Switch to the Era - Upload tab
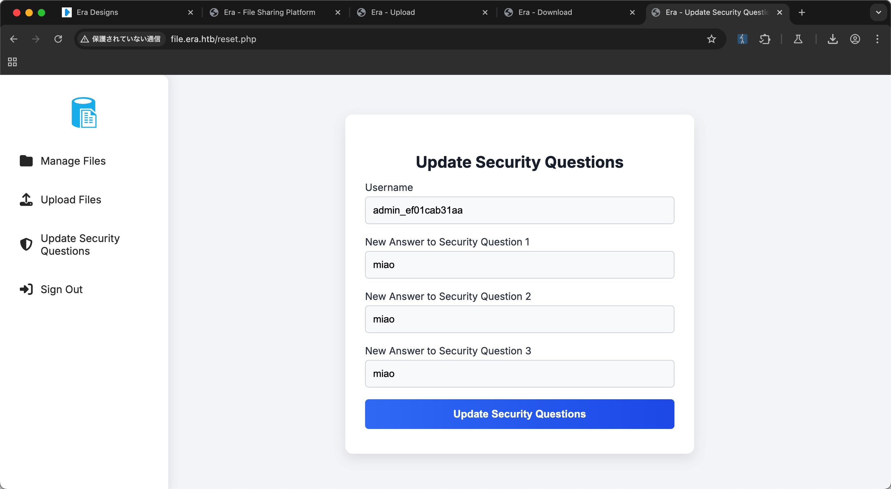Image resolution: width=891 pixels, height=489 pixels. tap(393, 12)
